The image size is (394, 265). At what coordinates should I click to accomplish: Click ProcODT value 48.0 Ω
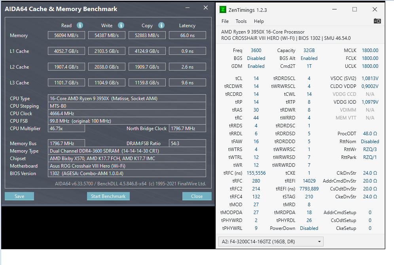click(370, 134)
